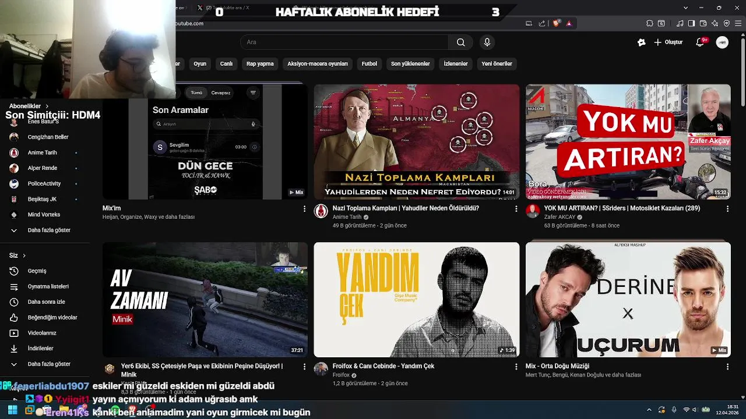This screenshot has height=419, width=746.
Task: Open options menu for Mix'im
Action: coord(304,208)
